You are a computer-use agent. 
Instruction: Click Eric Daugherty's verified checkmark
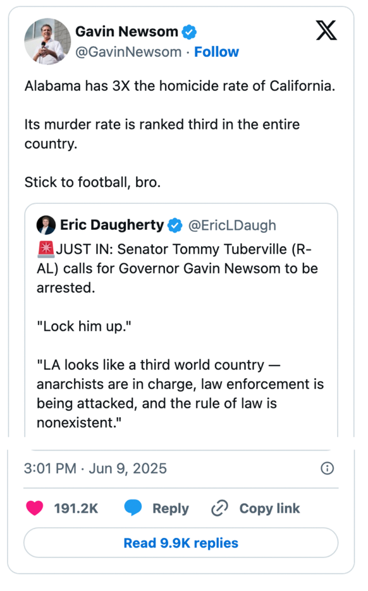175,225
